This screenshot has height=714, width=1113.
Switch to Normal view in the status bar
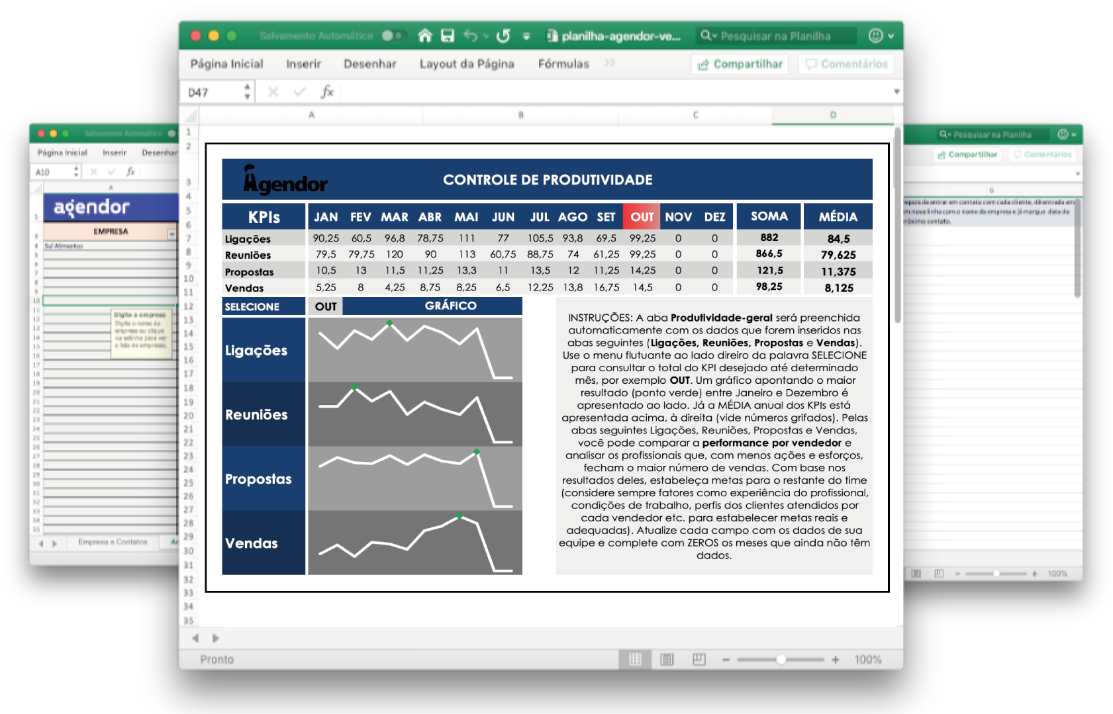(636, 659)
